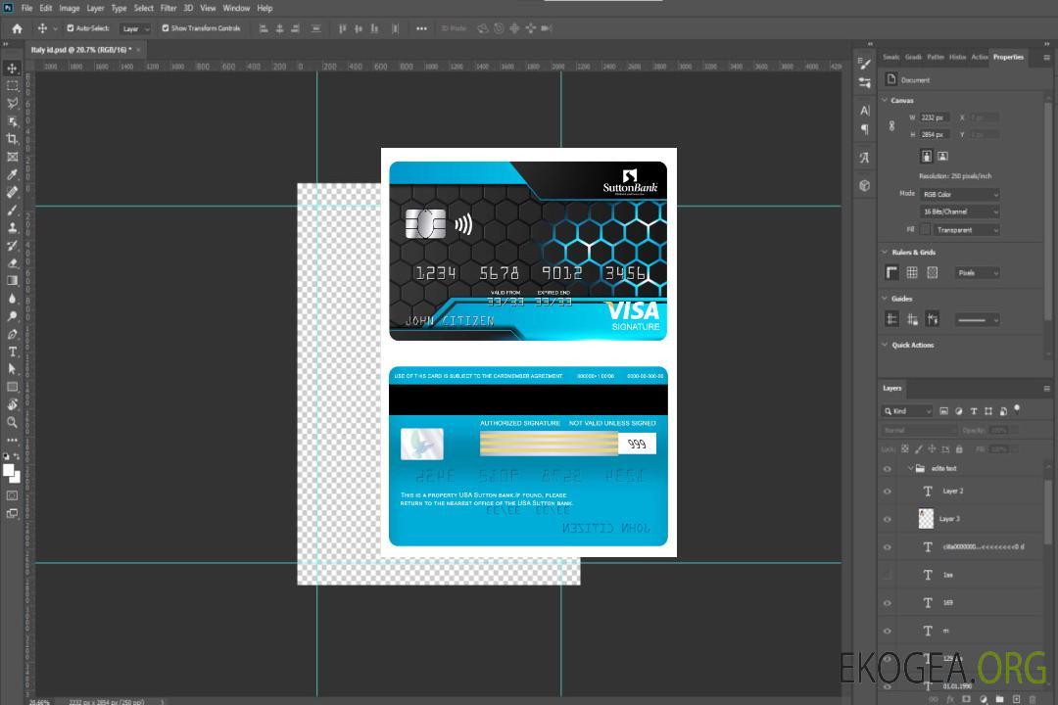The height and width of the screenshot is (705, 1058).
Task: Select the Zoom tool
Action: [12, 422]
